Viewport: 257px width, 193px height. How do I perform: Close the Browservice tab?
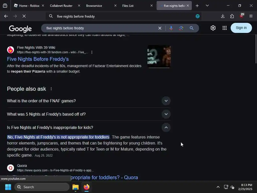(x=115, y=6)
